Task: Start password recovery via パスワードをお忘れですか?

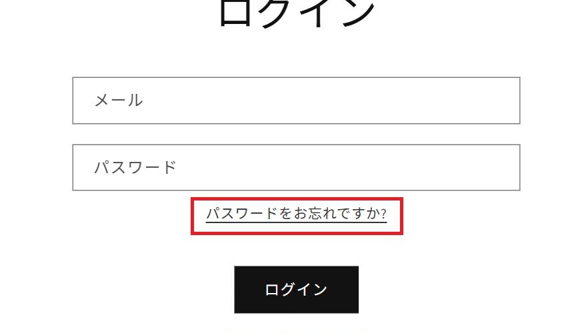Action: pyautogui.click(x=297, y=214)
